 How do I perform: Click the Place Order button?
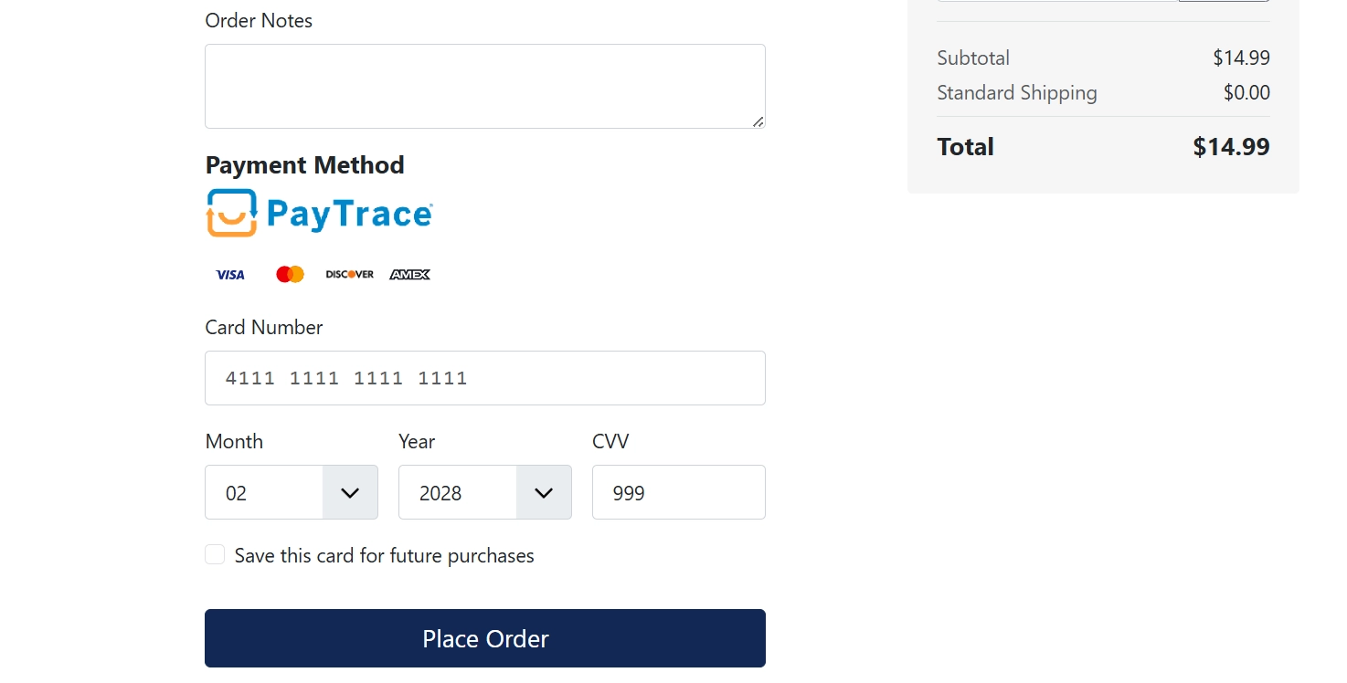(x=485, y=638)
